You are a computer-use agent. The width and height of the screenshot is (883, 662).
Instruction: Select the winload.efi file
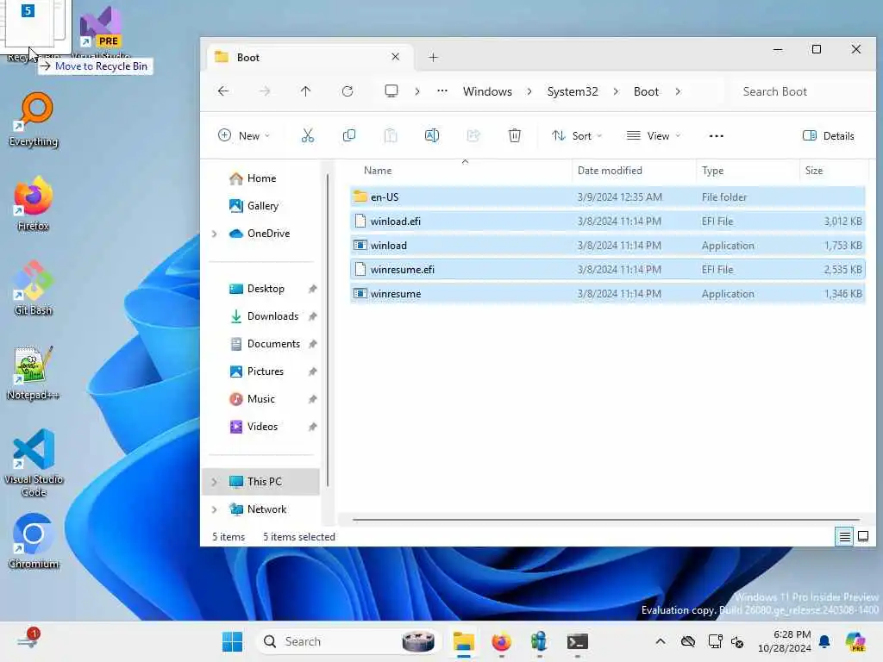coord(608,222)
